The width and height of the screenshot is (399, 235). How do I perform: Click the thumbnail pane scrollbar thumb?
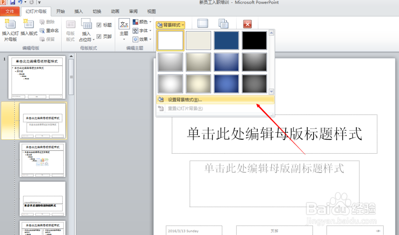[71, 77]
